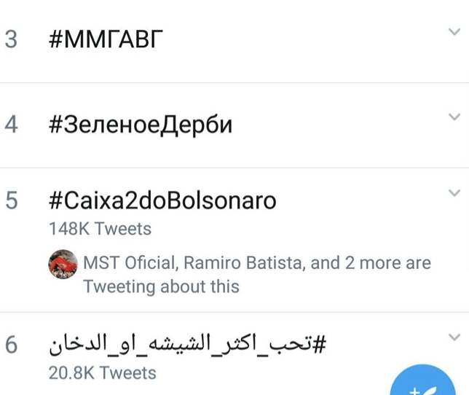This screenshot has height=395, width=469.
Task: Open chevron for the Arabic hashtag trend
Action: tap(454, 337)
